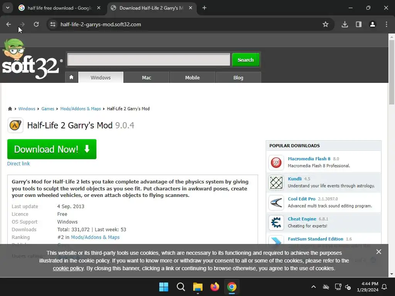The height and width of the screenshot is (296, 395).
Task: Open the notification bell
Action: (385, 287)
